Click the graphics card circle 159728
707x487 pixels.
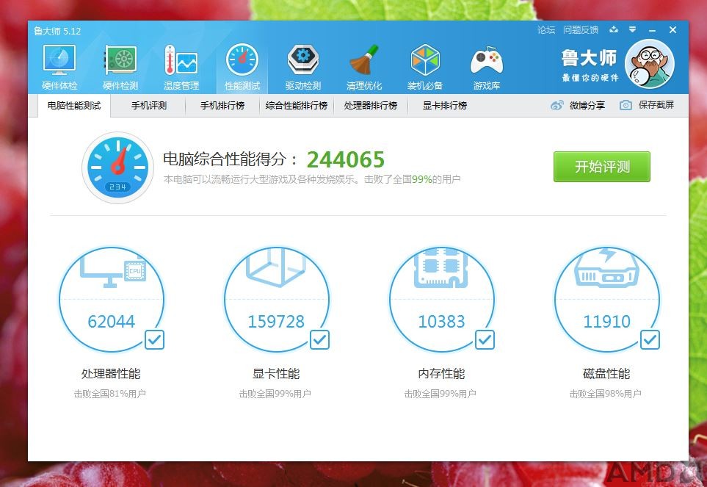click(276, 299)
